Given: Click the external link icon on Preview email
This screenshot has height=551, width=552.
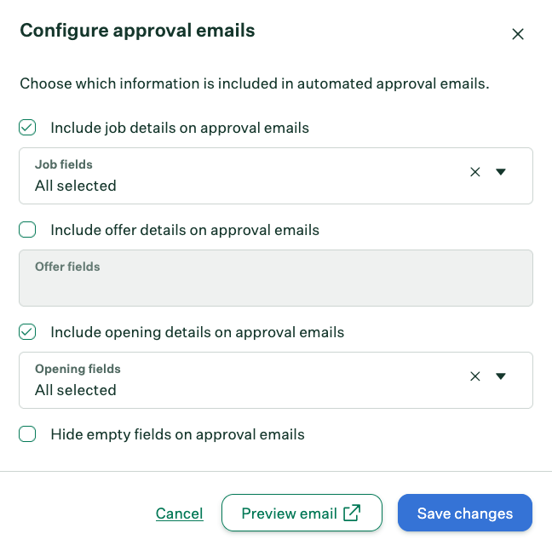Looking at the screenshot, I should pyautogui.click(x=352, y=513).
